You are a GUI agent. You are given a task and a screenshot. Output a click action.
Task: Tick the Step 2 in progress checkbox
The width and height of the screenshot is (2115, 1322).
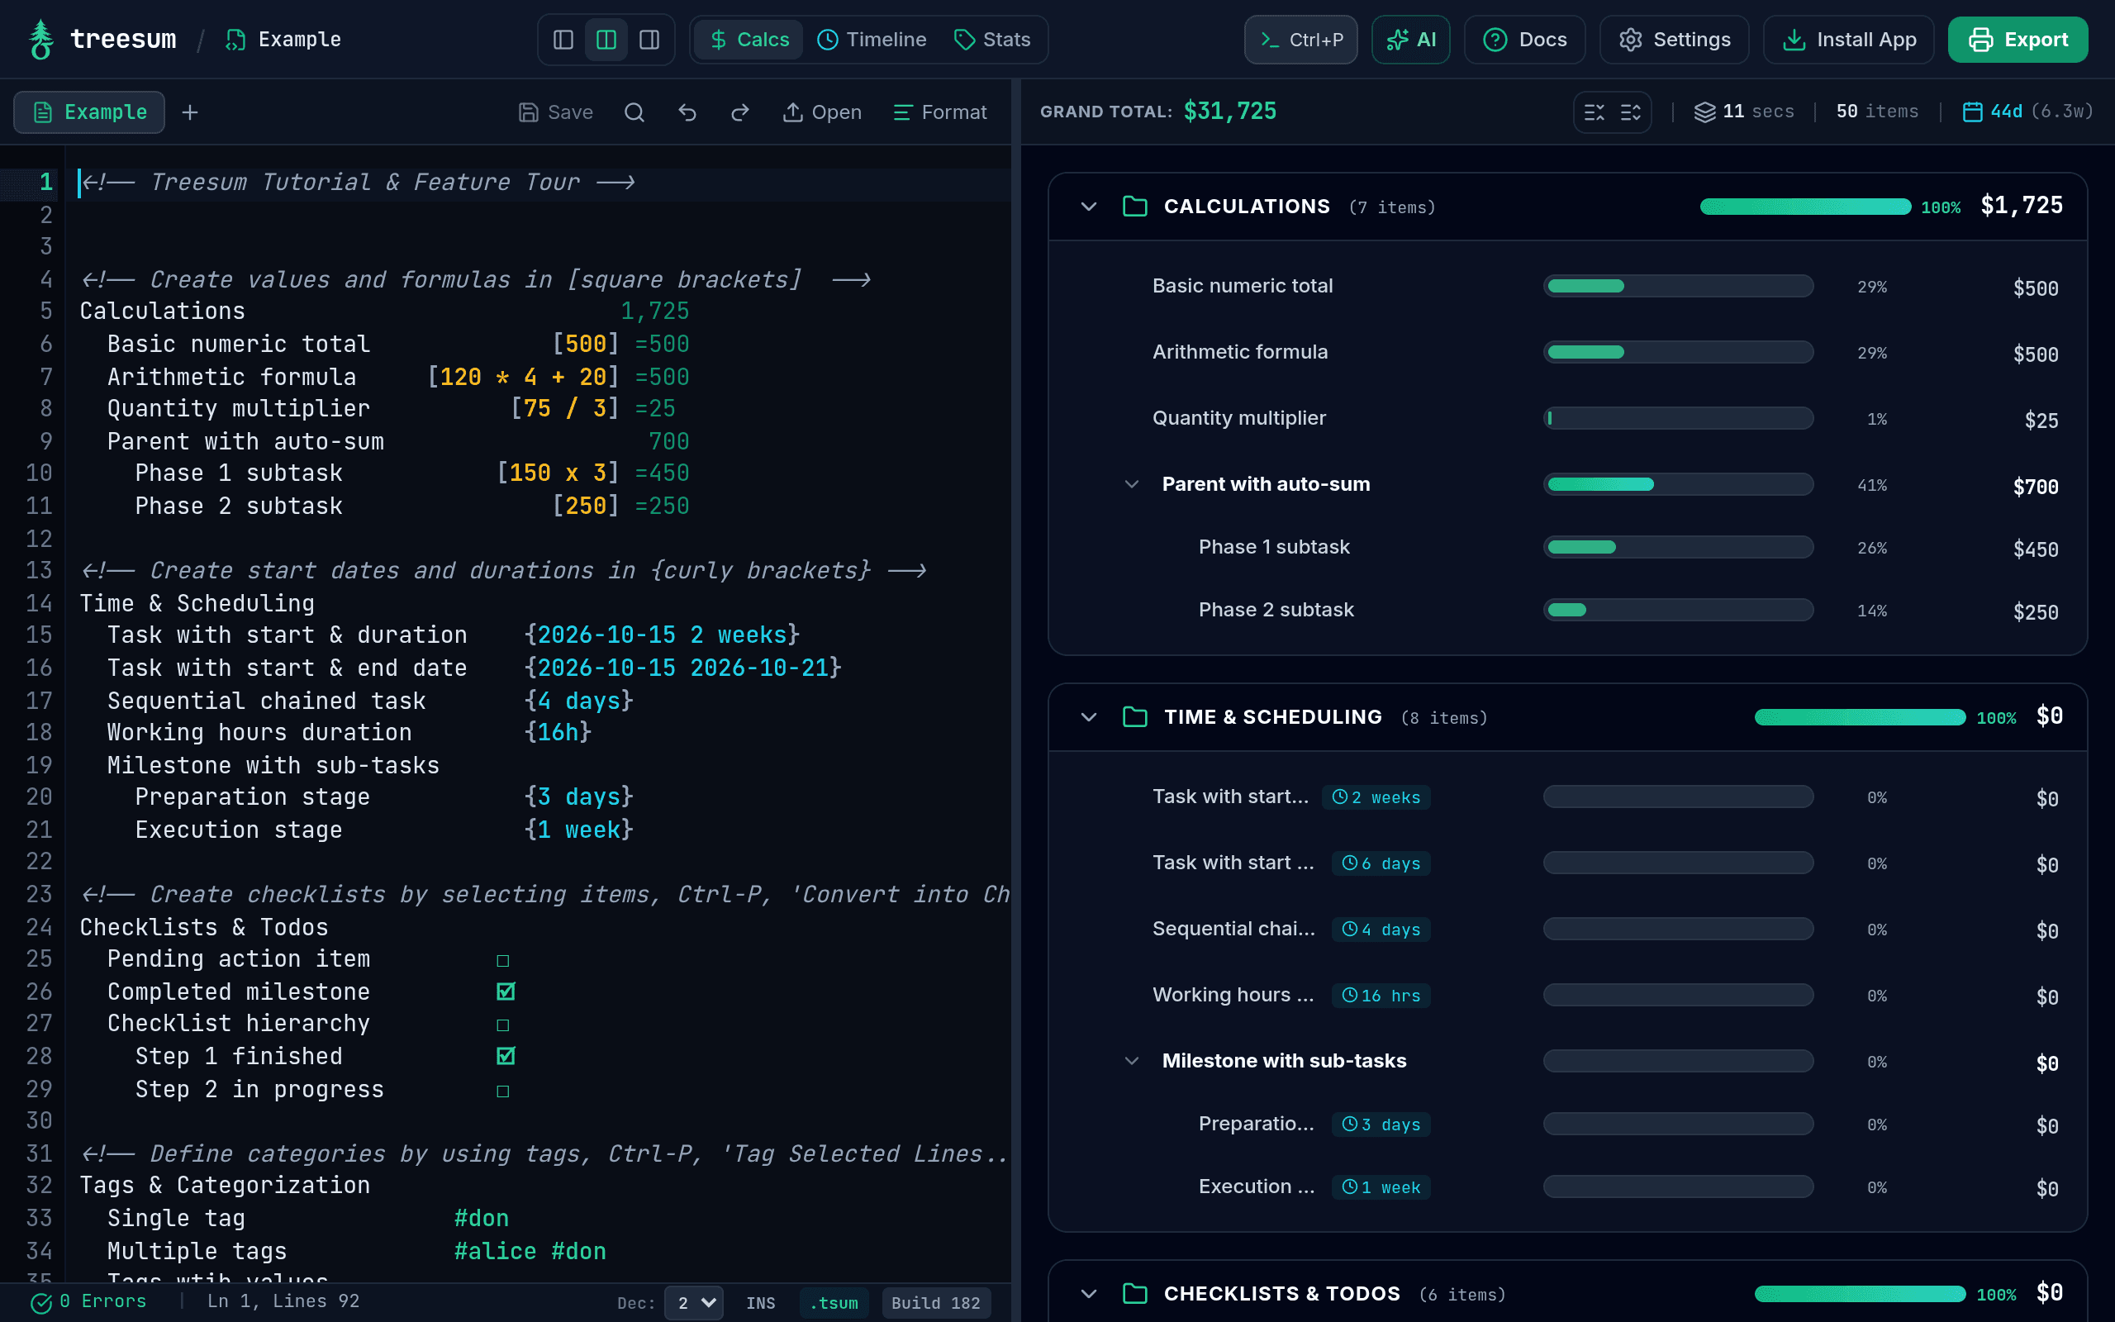click(x=503, y=1091)
